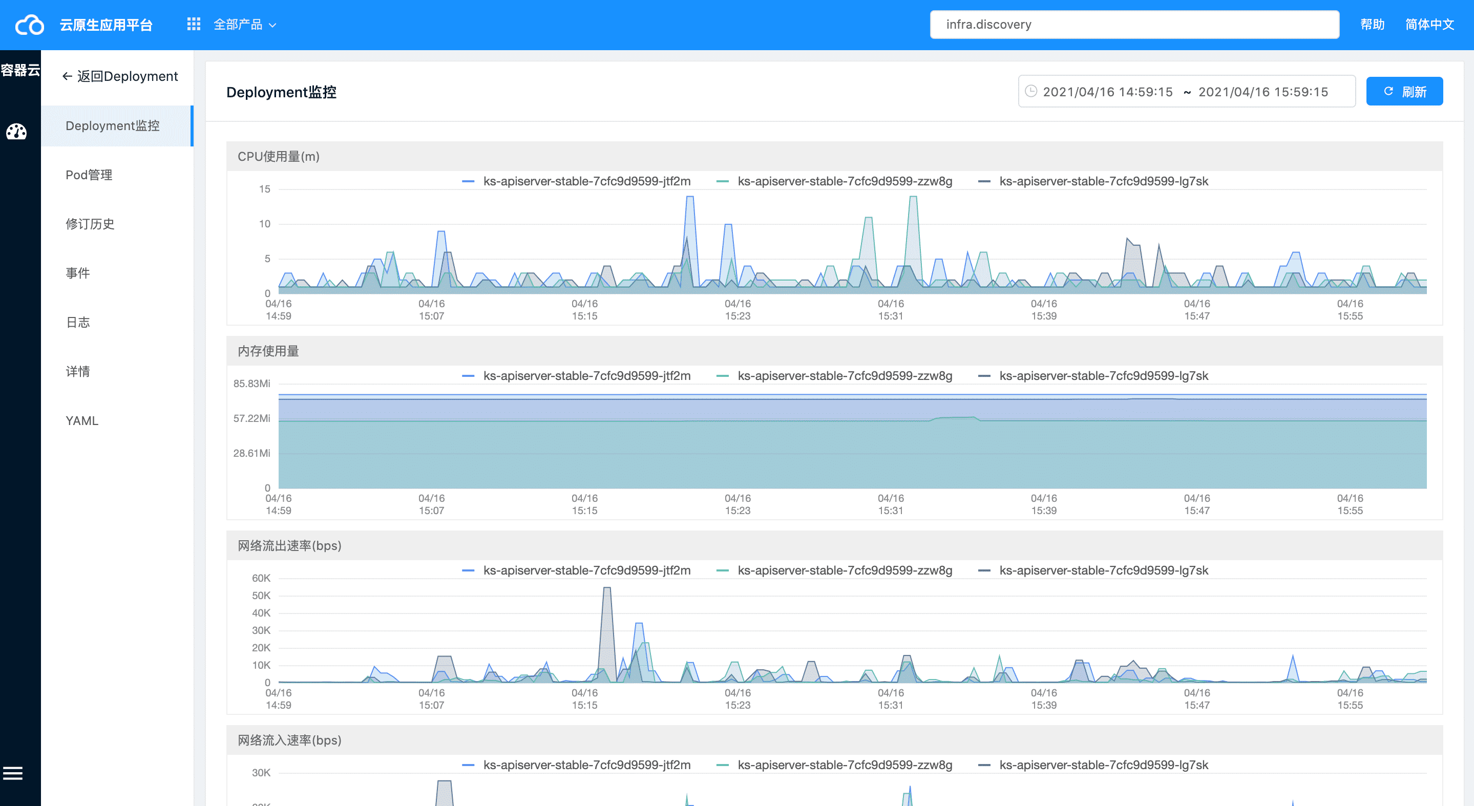The height and width of the screenshot is (806, 1474).
Task: Click the 85.83Mi axis label on memory chart
Action: (252, 384)
